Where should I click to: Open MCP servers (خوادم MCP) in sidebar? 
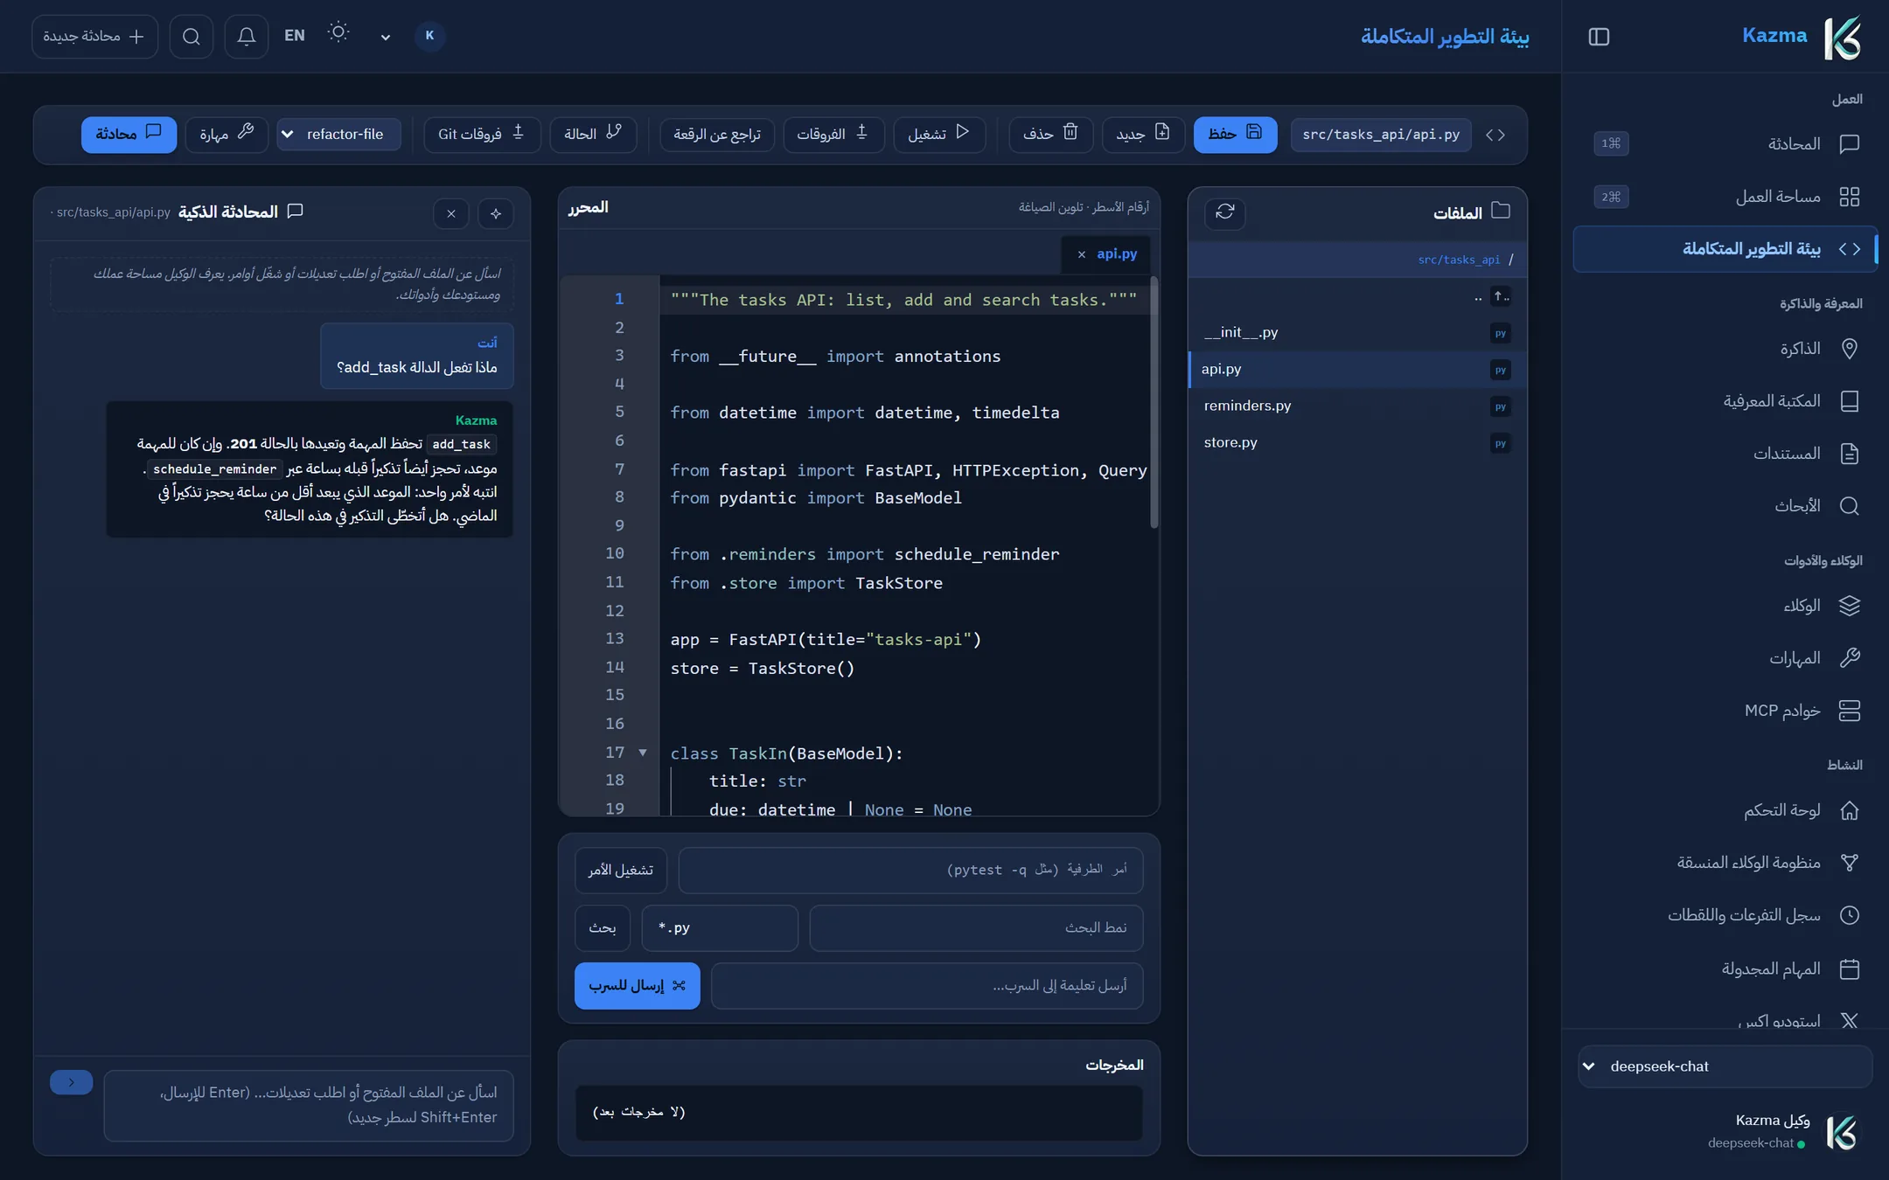tap(1725, 711)
